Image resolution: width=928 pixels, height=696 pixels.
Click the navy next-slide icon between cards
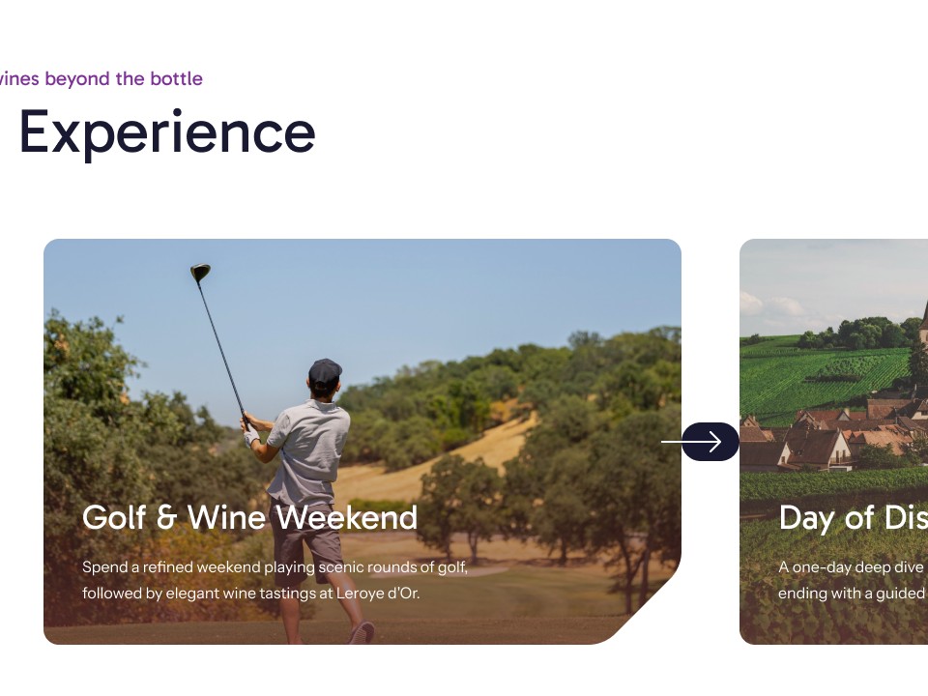(712, 441)
